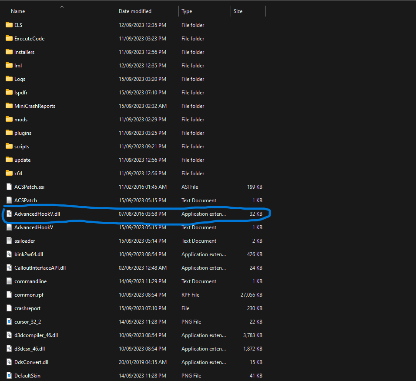Click the Logs folder icon
416x381 pixels.
point(9,79)
